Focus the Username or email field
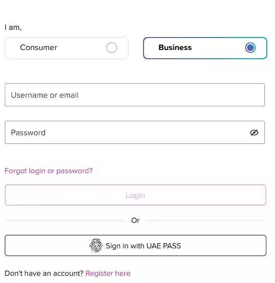Image resolution: width=275 pixels, height=283 pixels. tap(135, 95)
